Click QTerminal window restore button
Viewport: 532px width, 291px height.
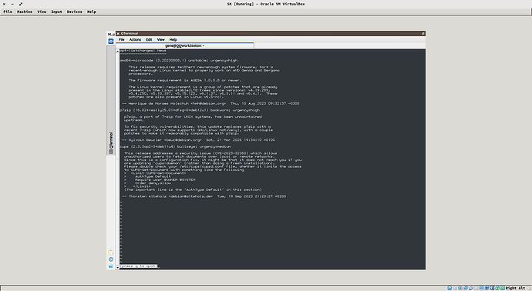[423, 34]
